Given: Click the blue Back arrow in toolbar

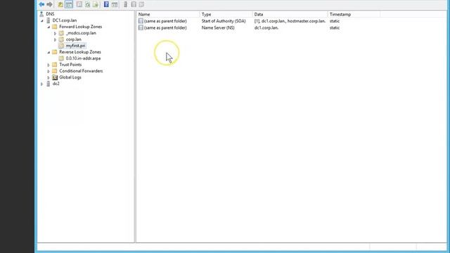Looking at the screenshot, I should (x=41, y=4).
